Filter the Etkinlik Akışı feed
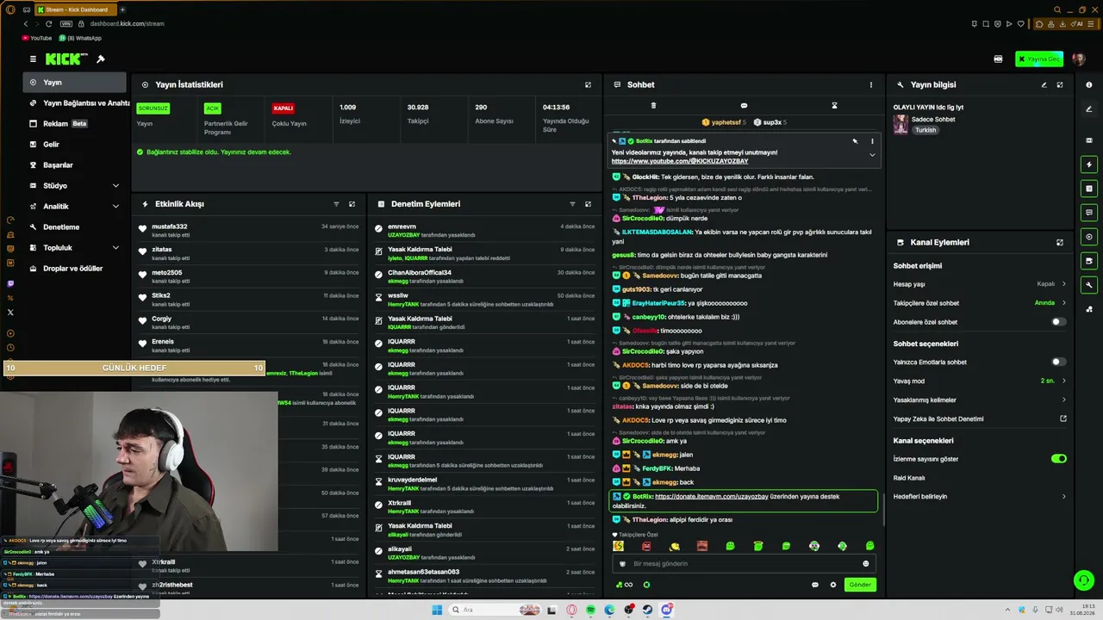The height and width of the screenshot is (620, 1103). point(336,204)
